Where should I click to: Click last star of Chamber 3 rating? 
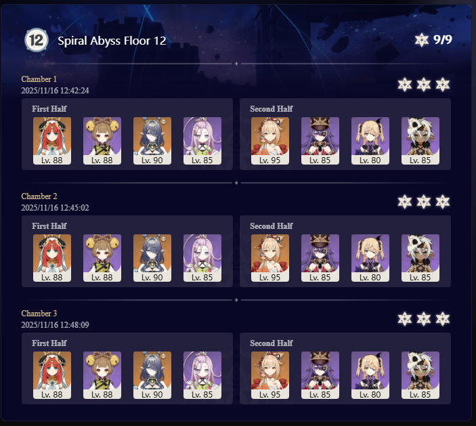click(x=442, y=319)
